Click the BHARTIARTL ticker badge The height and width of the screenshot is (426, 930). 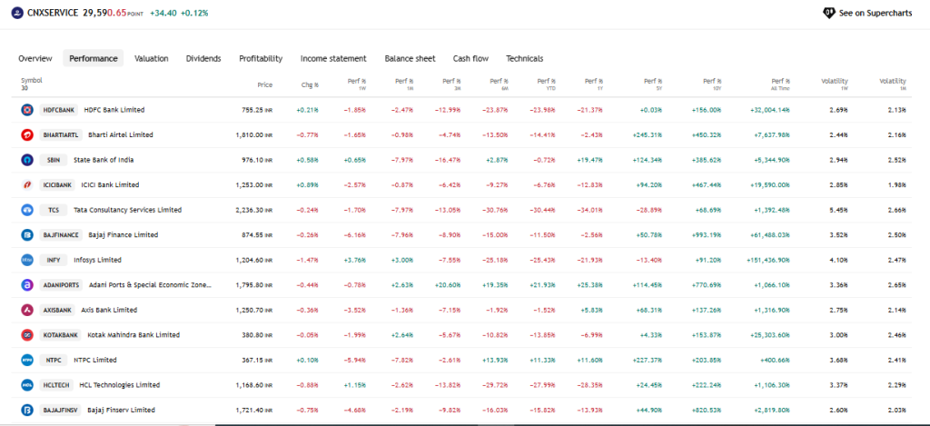pyautogui.click(x=61, y=134)
